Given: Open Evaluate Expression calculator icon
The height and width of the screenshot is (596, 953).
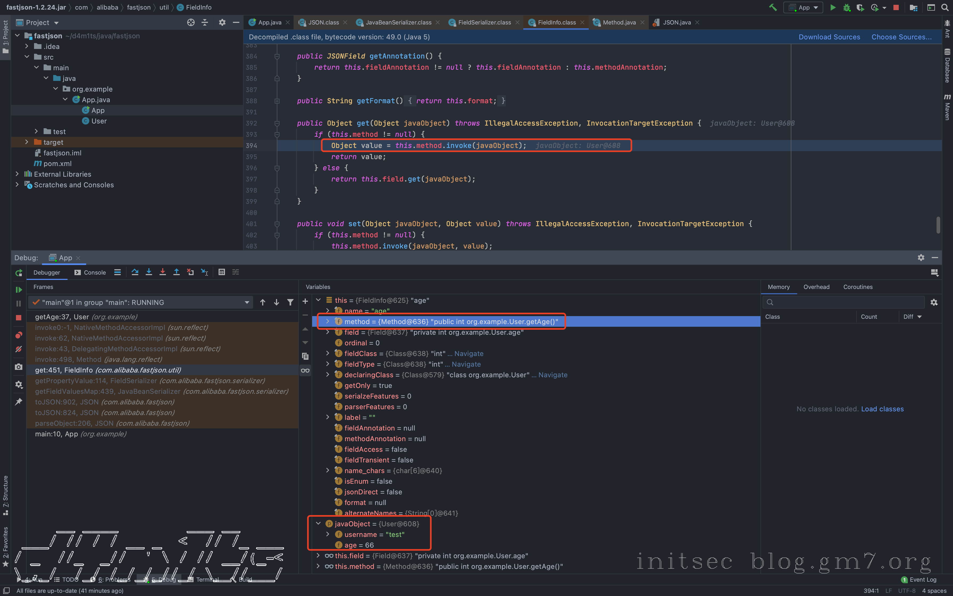Looking at the screenshot, I should click(222, 272).
